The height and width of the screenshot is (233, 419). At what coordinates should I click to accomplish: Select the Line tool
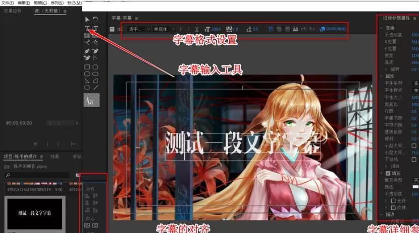[x=95, y=88]
